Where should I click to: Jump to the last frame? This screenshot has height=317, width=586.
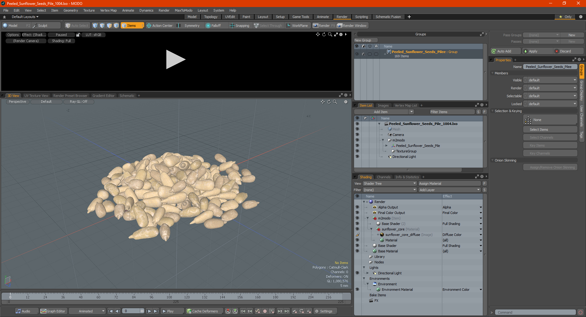pos(156,311)
